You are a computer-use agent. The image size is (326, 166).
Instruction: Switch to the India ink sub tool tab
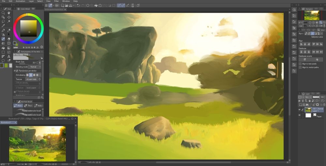[38, 105]
